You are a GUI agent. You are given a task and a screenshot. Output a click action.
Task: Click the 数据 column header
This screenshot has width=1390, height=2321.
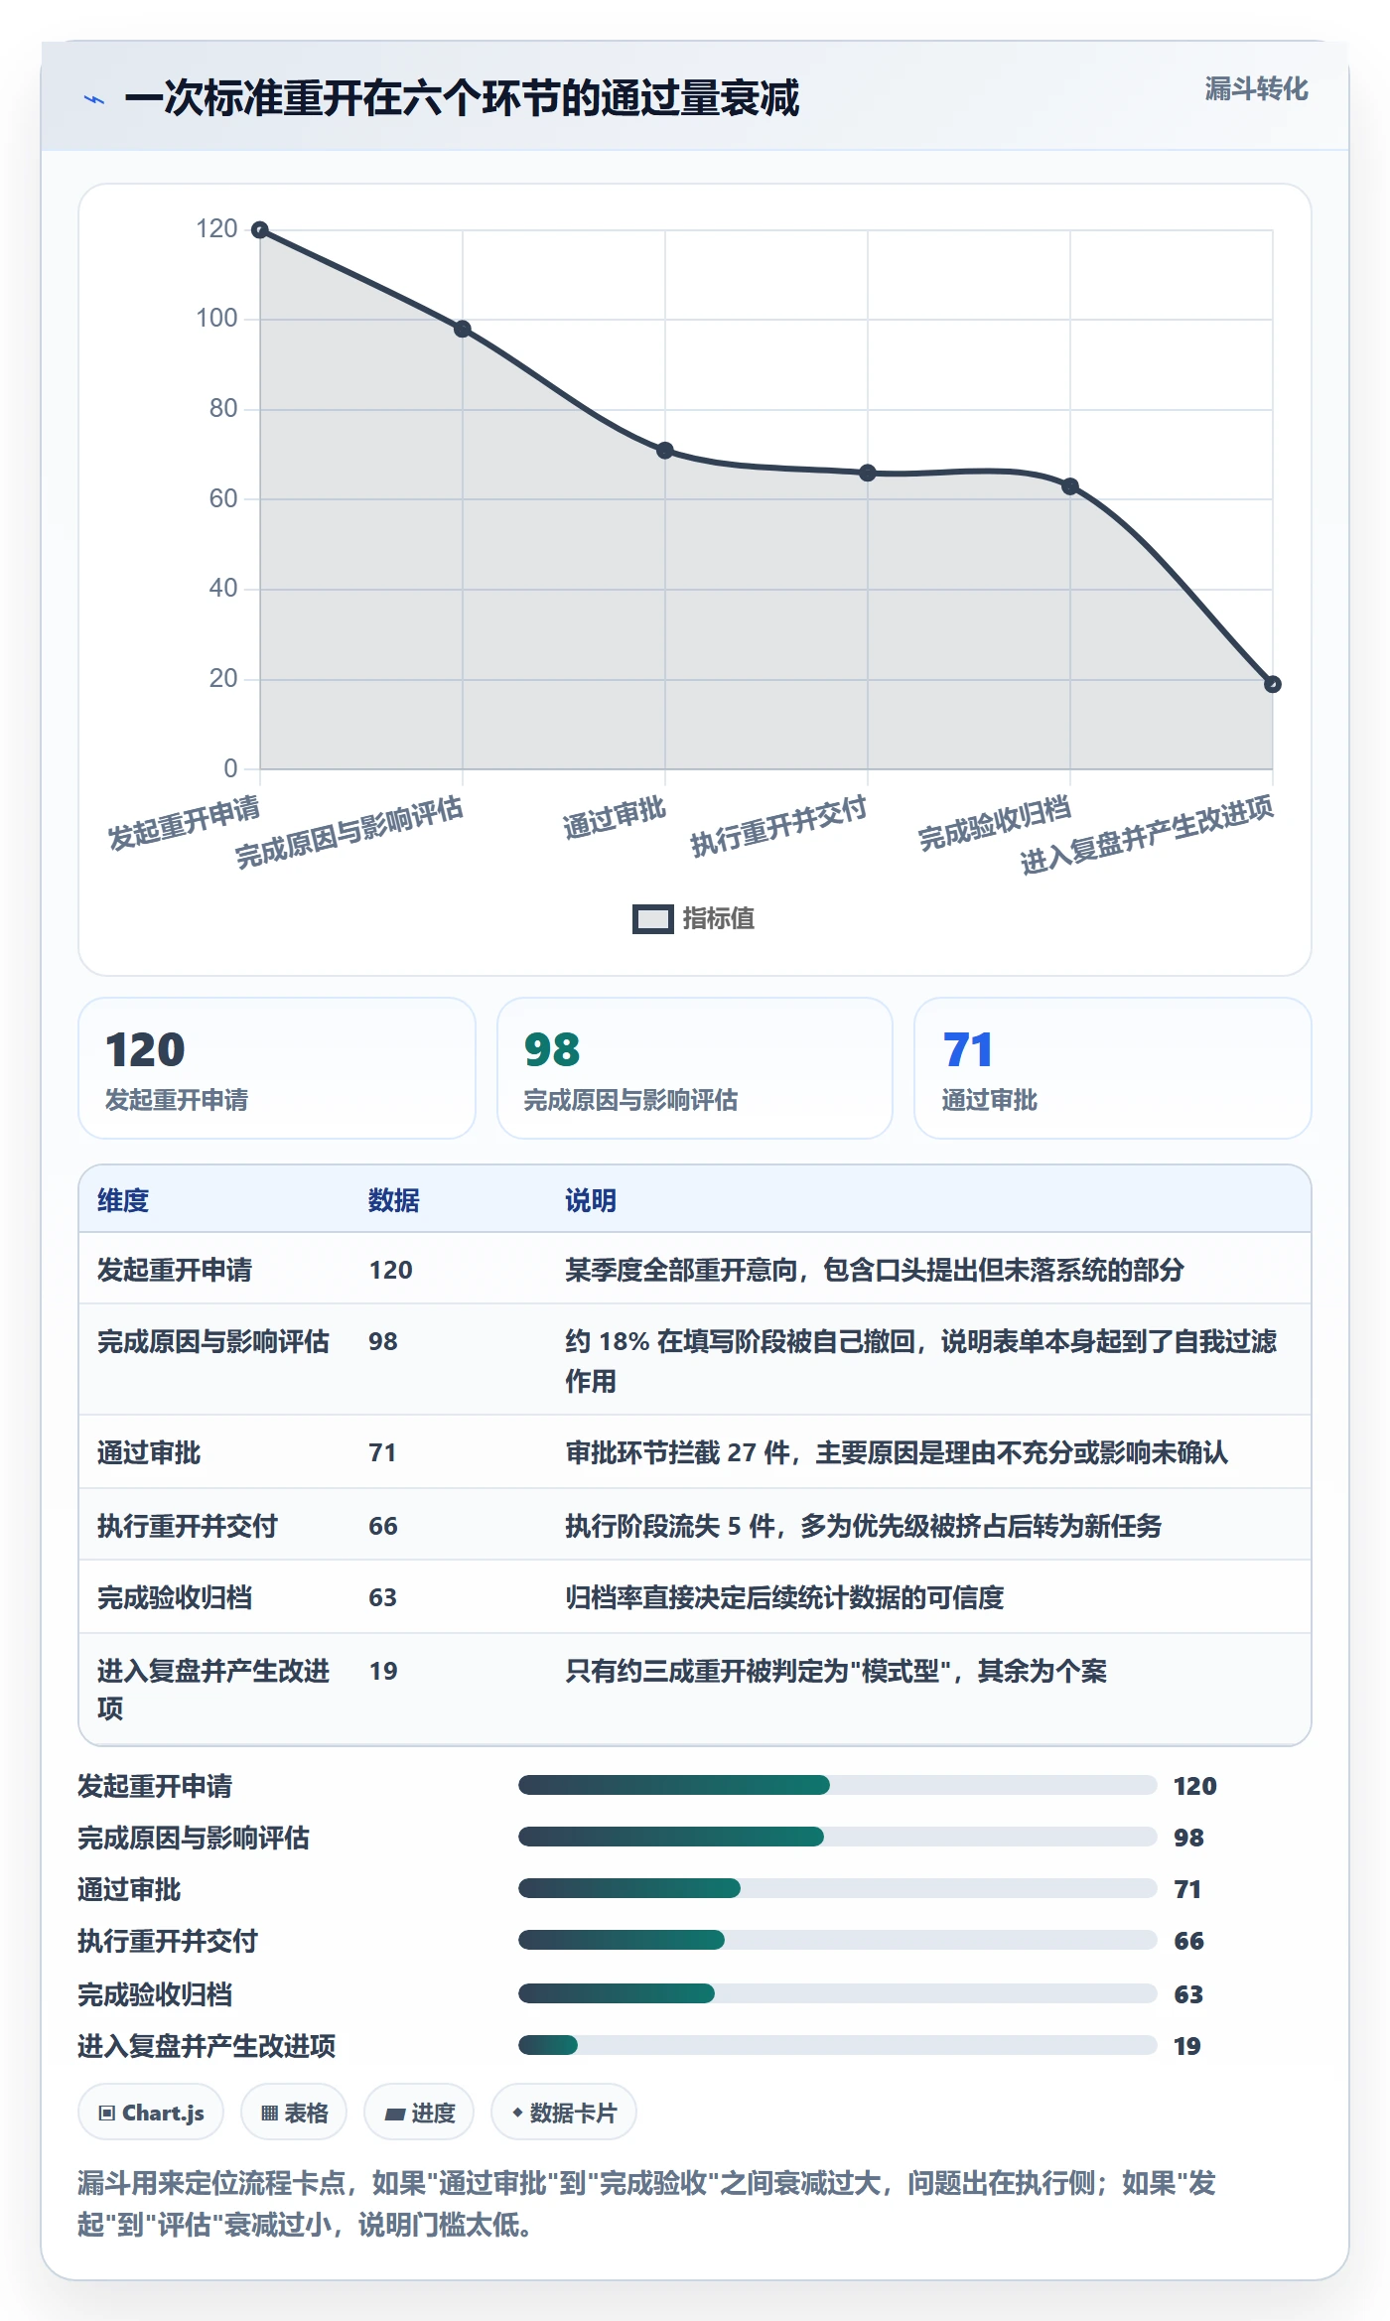[x=394, y=1200]
